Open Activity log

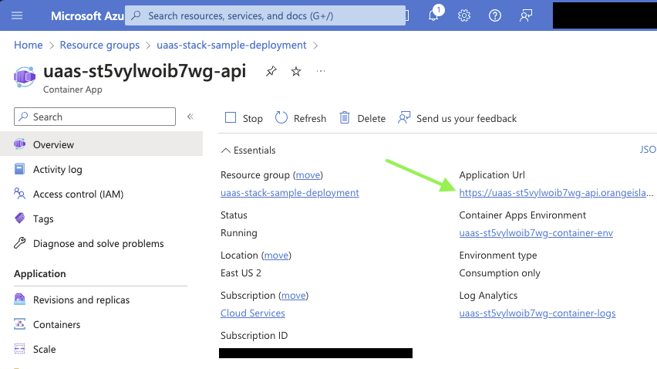(x=57, y=169)
